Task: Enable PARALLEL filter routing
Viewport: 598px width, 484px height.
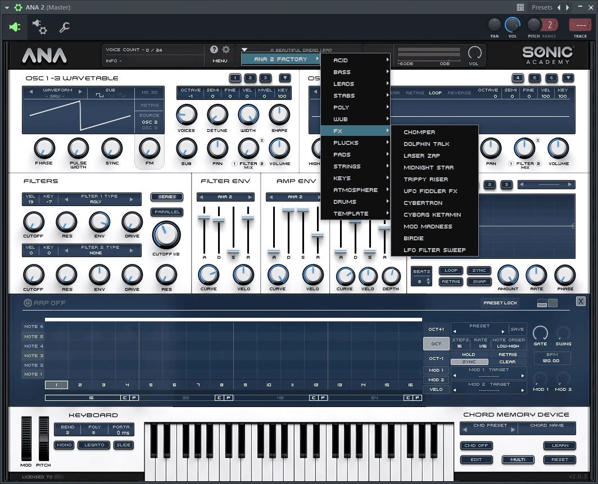Action: (x=167, y=212)
